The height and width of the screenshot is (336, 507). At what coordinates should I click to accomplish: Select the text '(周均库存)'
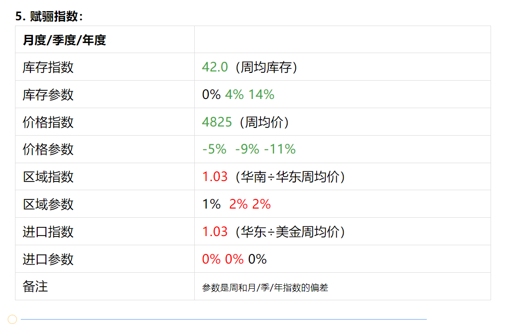266,67
